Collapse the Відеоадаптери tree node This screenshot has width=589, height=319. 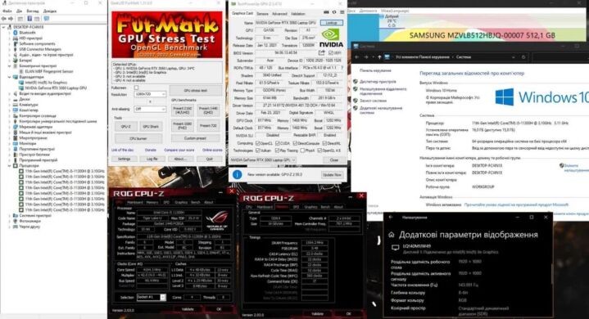pos(9,77)
